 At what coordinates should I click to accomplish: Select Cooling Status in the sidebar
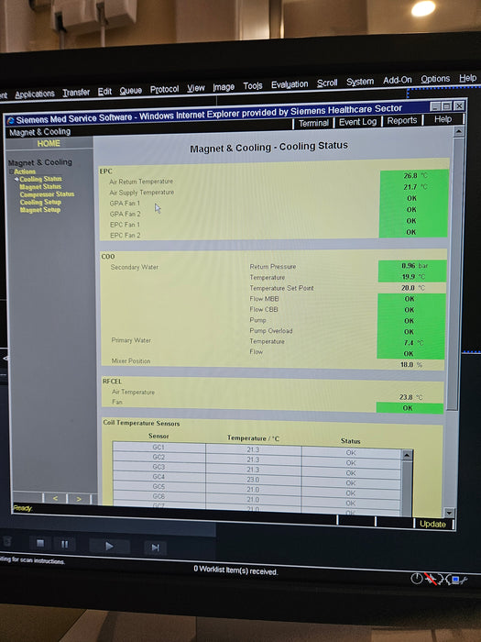click(40, 179)
